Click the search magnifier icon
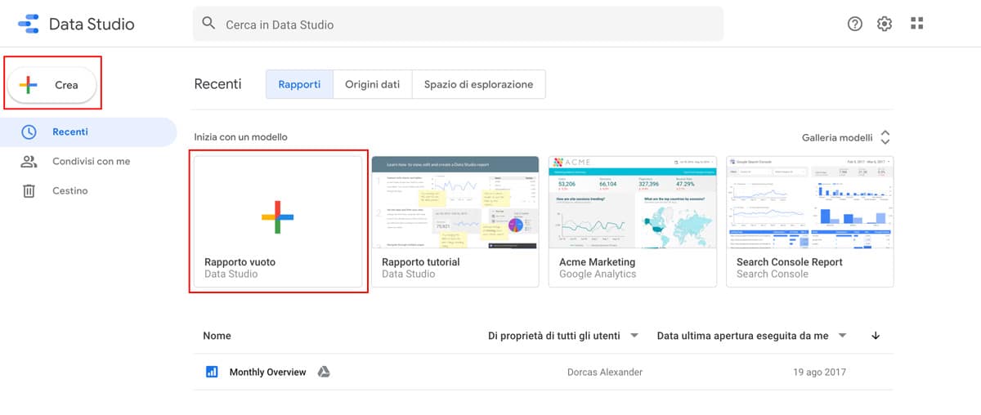The width and height of the screenshot is (981, 415). coord(209,24)
